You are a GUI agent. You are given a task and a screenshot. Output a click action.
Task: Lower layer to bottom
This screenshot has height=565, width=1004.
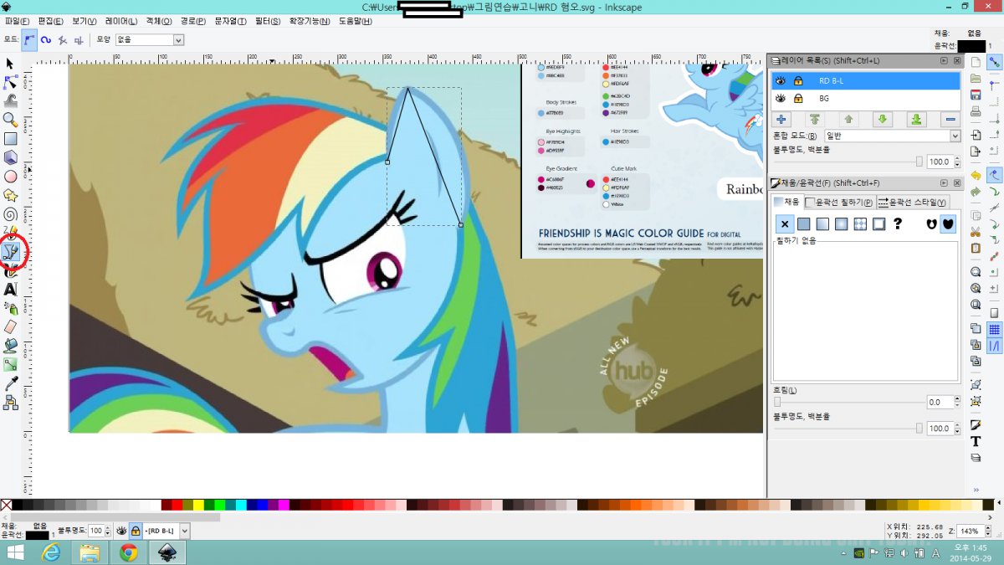(x=916, y=120)
